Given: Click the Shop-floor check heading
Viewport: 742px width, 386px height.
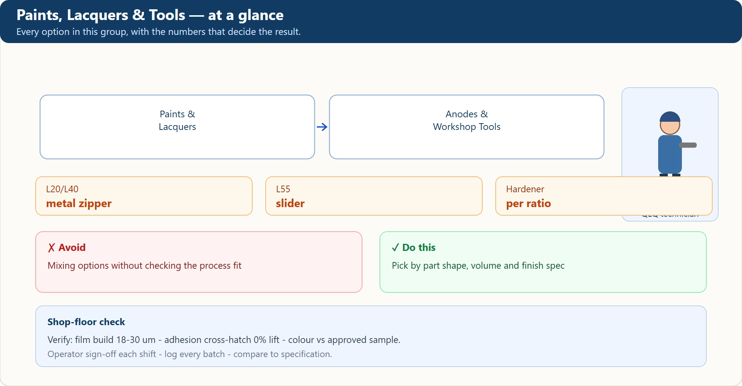Looking at the screenshot, I should (86, 322).
